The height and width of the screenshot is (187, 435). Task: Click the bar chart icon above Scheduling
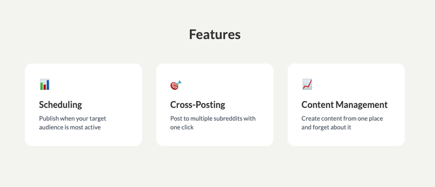tap(44, 84)
